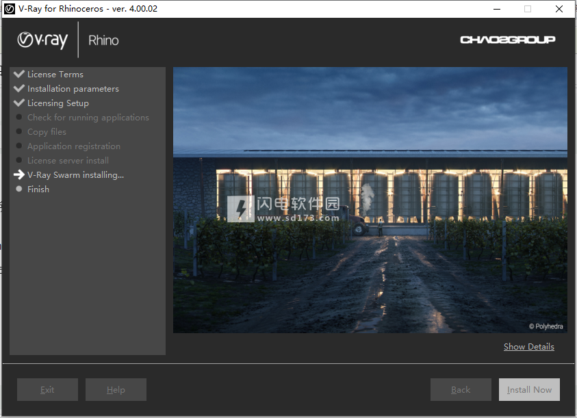The image size is (577, 418).
Task: Click the bullet beside License server install
Action: (x=19, y=160)
